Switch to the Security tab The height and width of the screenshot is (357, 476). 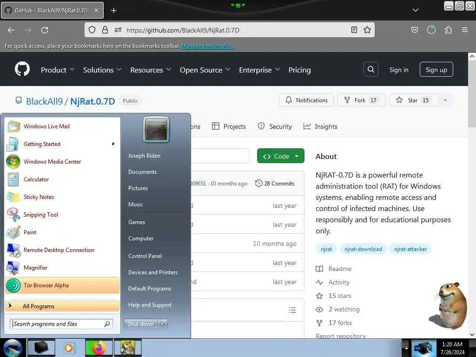275,126
